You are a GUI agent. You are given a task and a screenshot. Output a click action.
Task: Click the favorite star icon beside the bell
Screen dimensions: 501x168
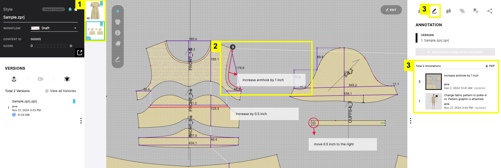pyautogui.click(x=76, y=10)
